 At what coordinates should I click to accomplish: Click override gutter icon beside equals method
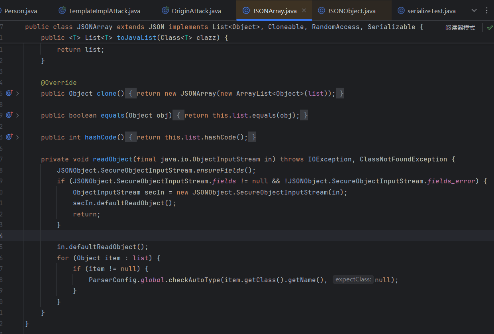coord(10,115)
